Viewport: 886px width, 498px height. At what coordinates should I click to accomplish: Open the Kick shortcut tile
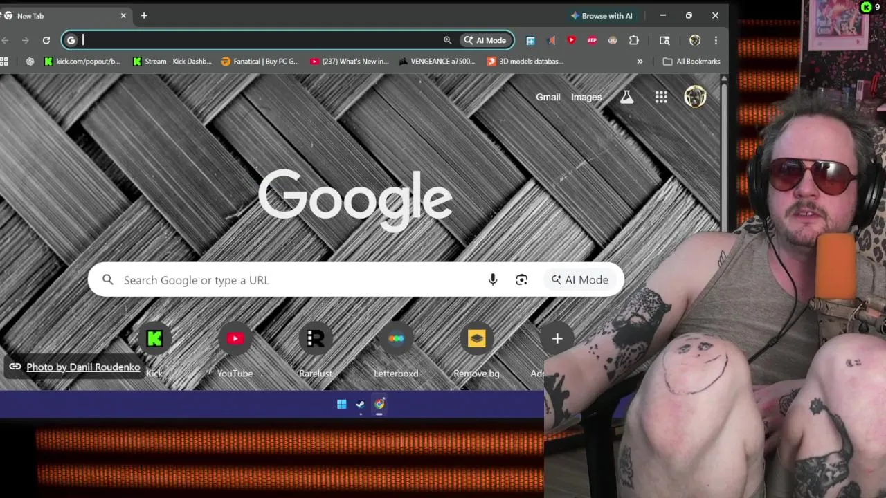tap(154, 351)
